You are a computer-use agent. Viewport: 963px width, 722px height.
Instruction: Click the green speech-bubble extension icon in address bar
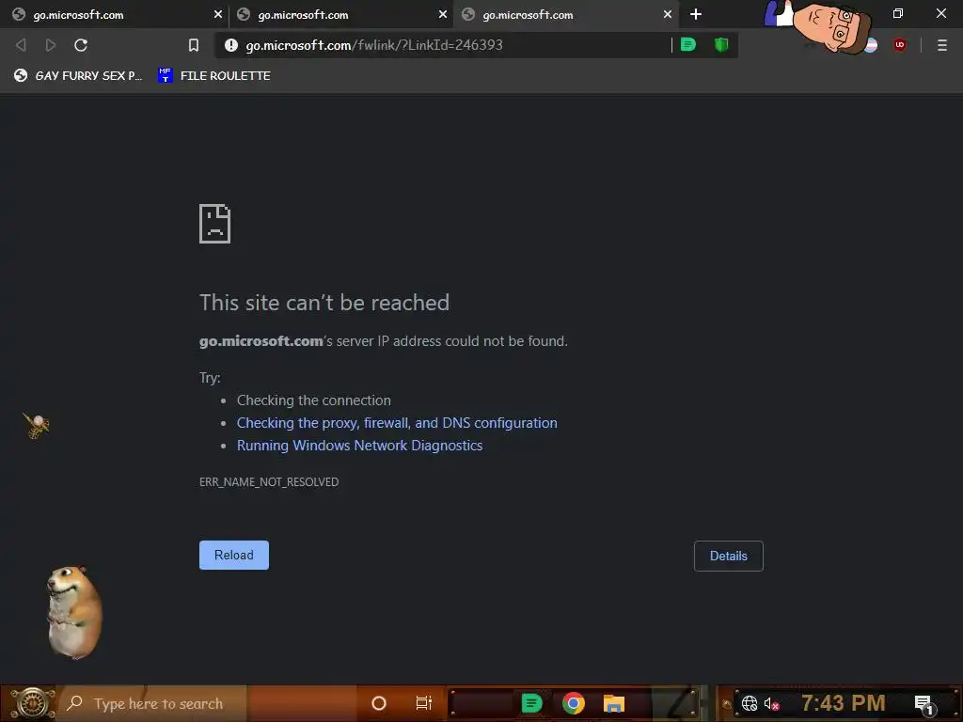tap(687, 44)
